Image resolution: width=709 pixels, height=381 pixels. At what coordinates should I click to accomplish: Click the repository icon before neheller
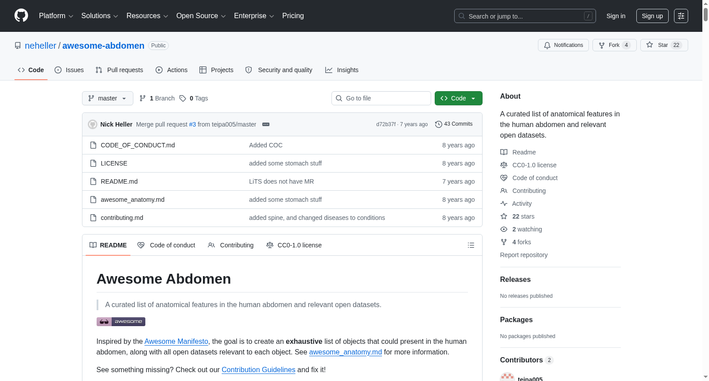tap(18, 46)
